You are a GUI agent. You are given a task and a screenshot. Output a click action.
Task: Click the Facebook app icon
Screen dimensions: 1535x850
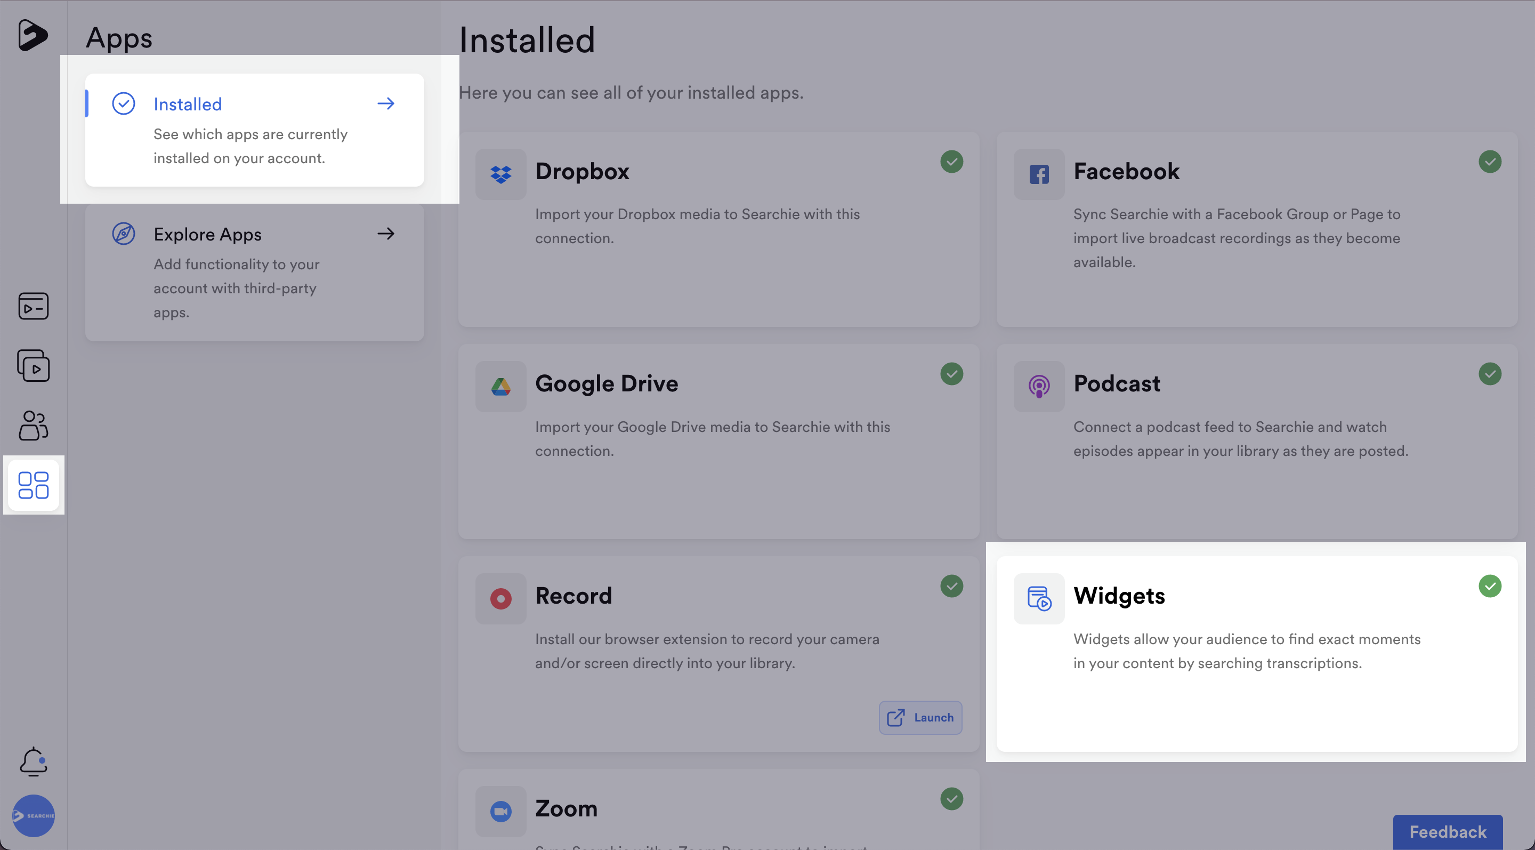pyautogui.click(x=1039, y=174)
